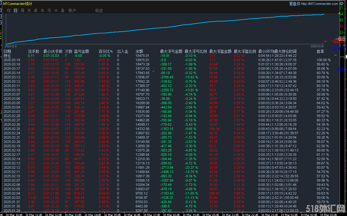Screen dimensions: 347x216
Task: Select the 年 yearly tab
Action: coord(42,10)
